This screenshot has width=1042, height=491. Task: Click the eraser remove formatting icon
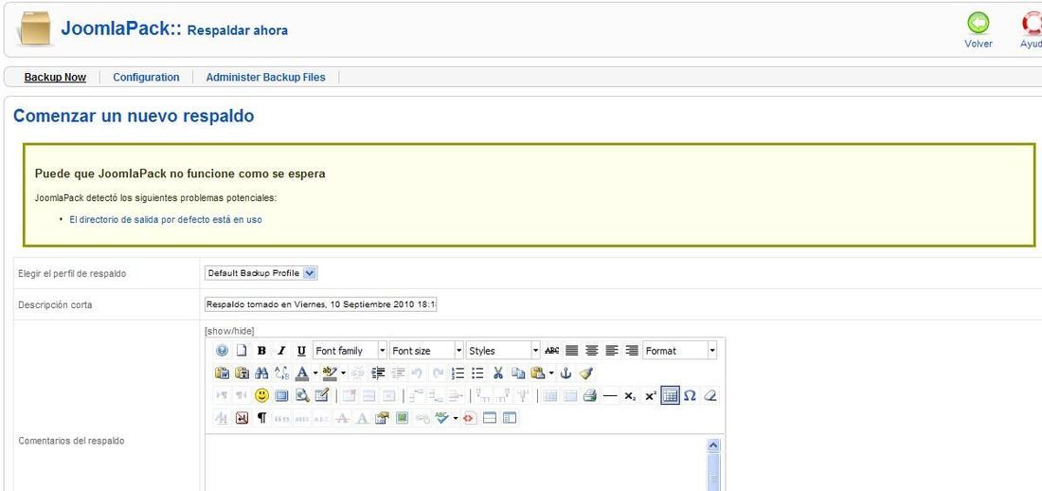pos(710,396)
